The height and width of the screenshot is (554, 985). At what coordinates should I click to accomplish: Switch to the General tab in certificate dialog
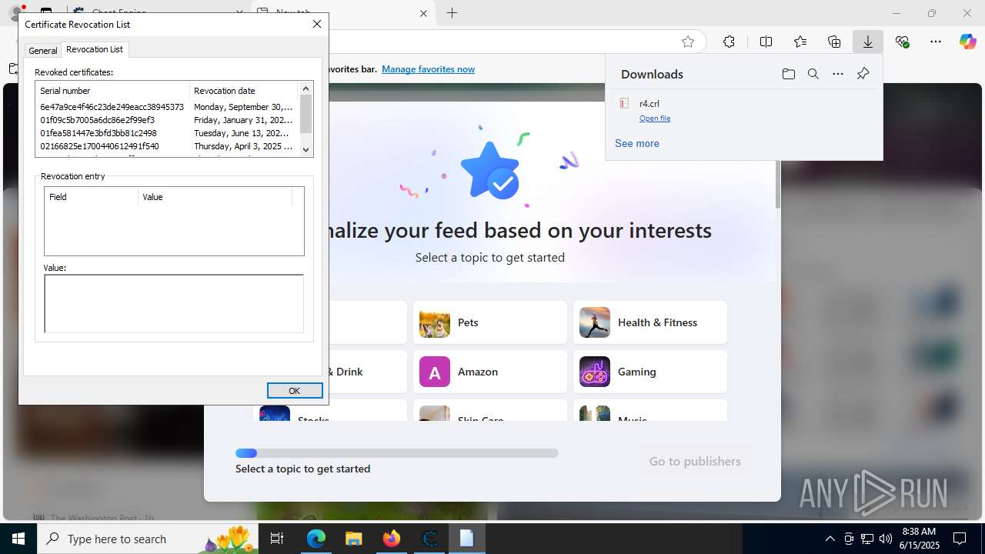(43, 51)
